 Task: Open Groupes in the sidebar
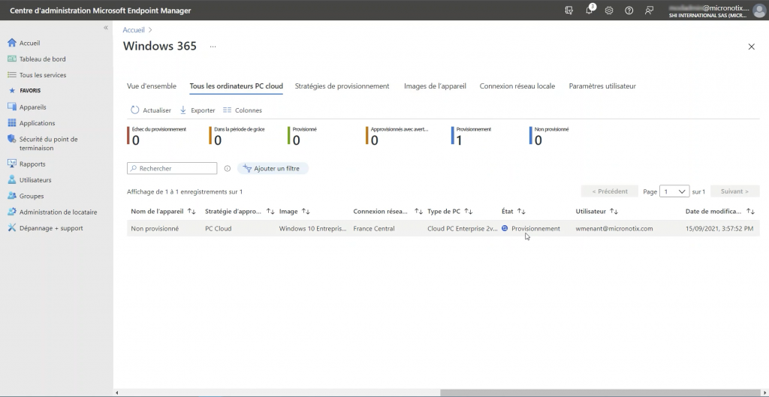32,196
